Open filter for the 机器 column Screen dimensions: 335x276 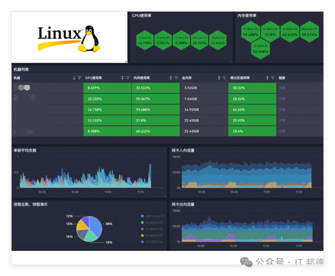pos(79,78)
